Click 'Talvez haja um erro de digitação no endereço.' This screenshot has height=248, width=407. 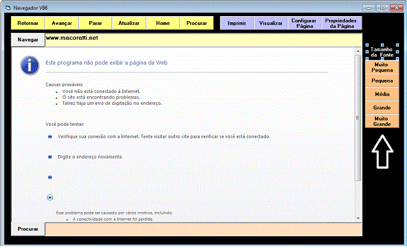(112, 104)
